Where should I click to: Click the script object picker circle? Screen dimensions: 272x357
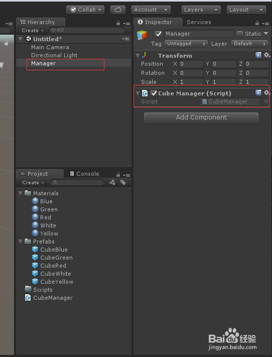click(x=266, y=101)
